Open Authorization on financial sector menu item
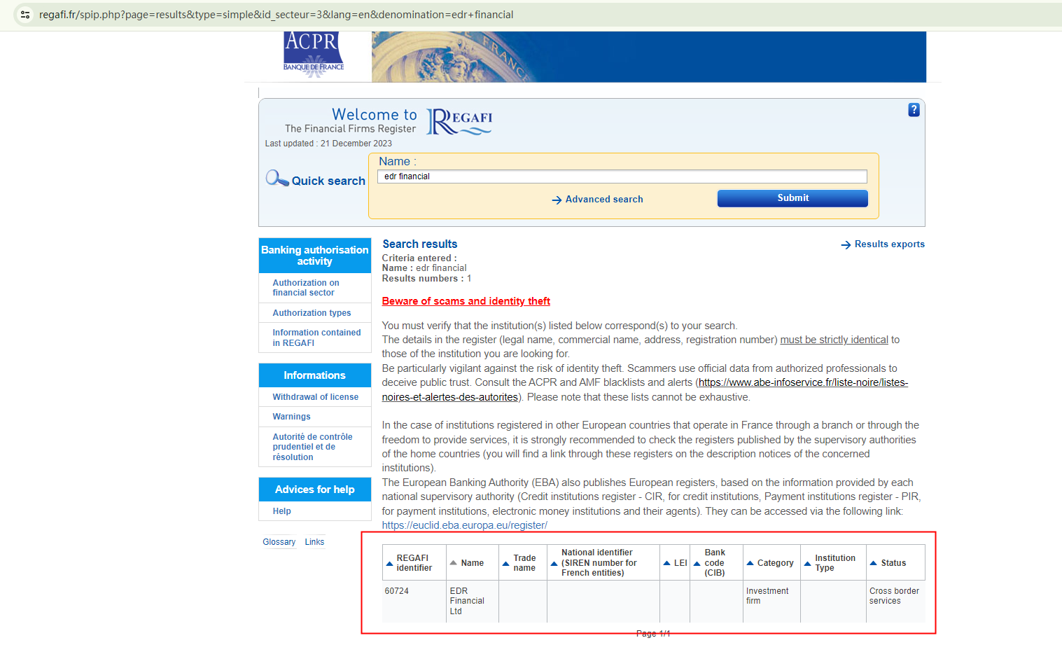 coord(306,288)
